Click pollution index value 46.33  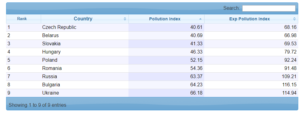click(196, 52)
